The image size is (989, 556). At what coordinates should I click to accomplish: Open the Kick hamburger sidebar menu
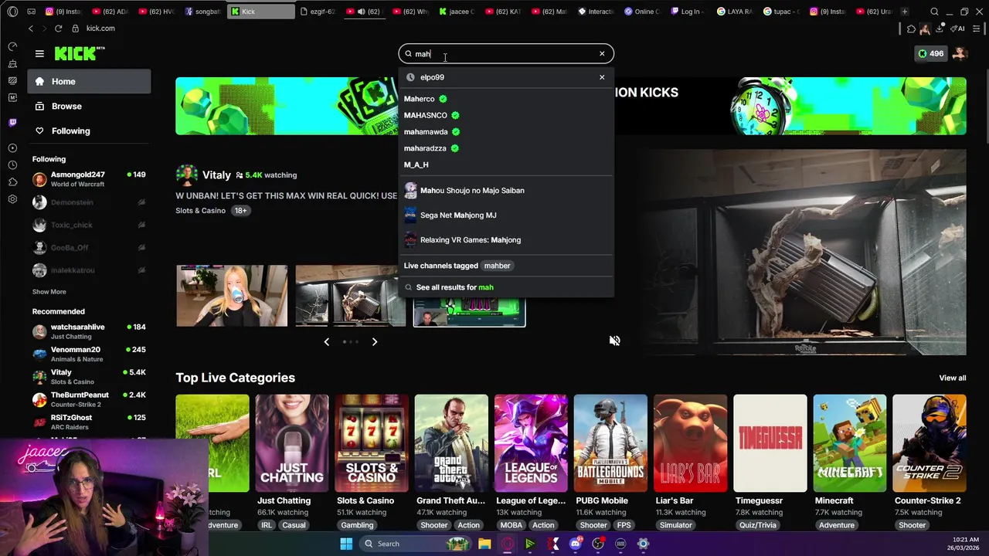pyautogui.click(x=39, y=53)
